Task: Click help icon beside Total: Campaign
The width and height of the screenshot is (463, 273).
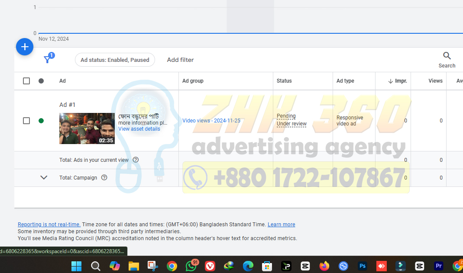Action: [x=104, y=177]
